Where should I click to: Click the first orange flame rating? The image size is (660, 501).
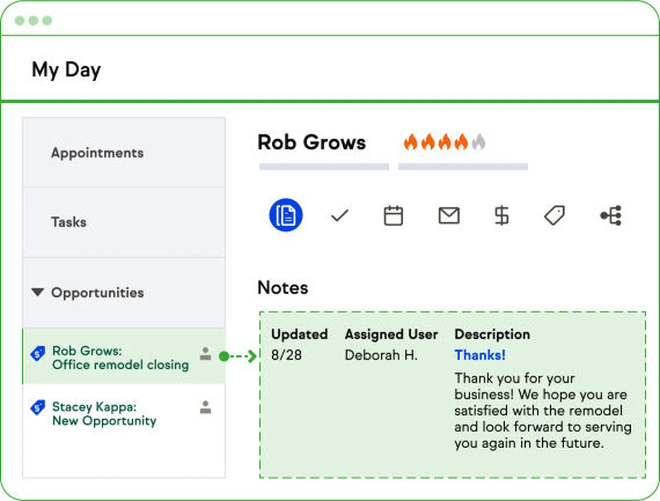click(x=410, y=142)
